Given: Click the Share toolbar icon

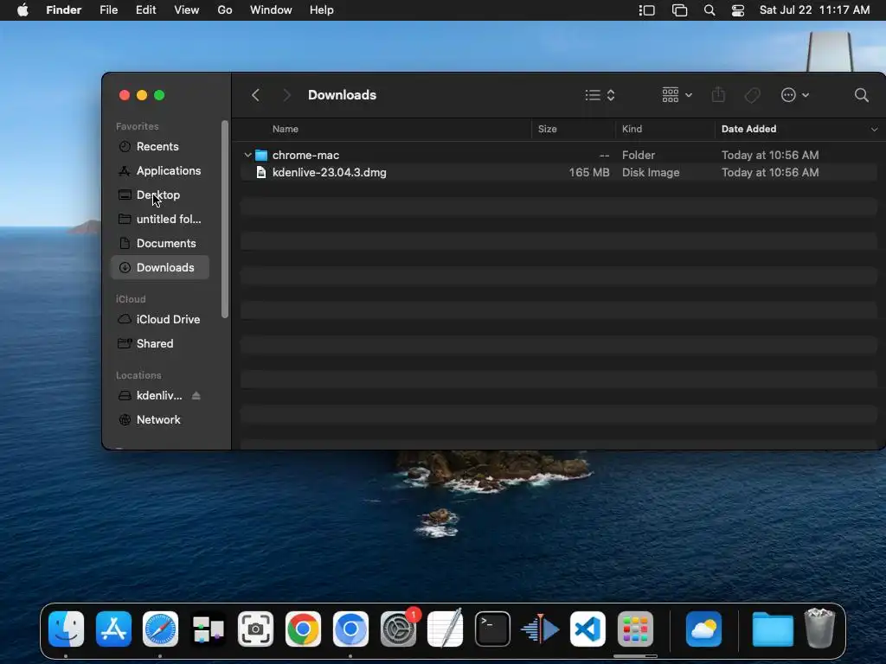Looking at the screenshot, I should click(x=718, y=95).
